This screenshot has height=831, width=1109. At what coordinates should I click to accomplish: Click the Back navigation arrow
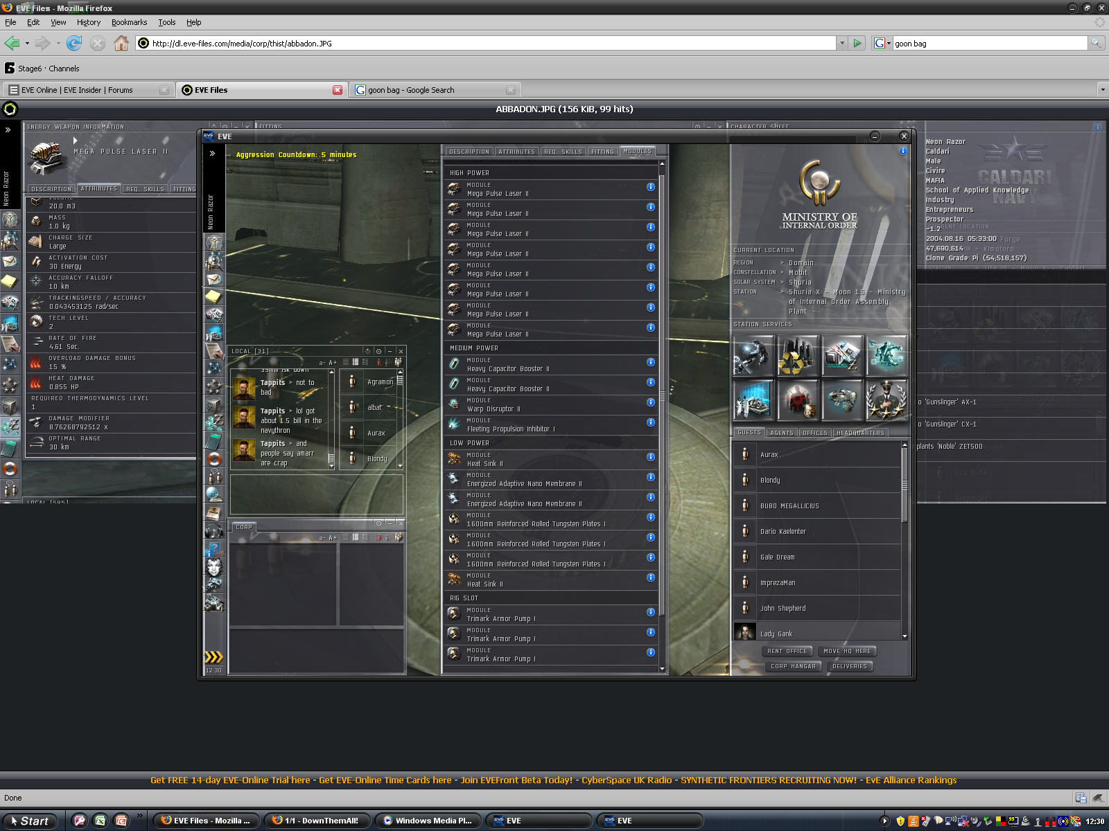[12, 43]
